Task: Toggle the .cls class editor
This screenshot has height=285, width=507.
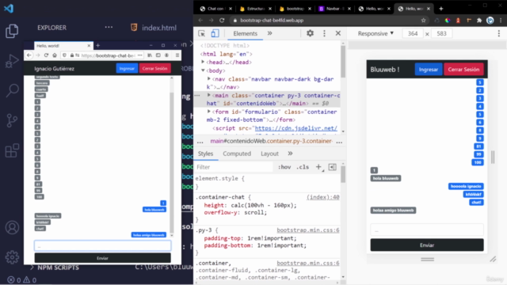Action: click(303, 167)
